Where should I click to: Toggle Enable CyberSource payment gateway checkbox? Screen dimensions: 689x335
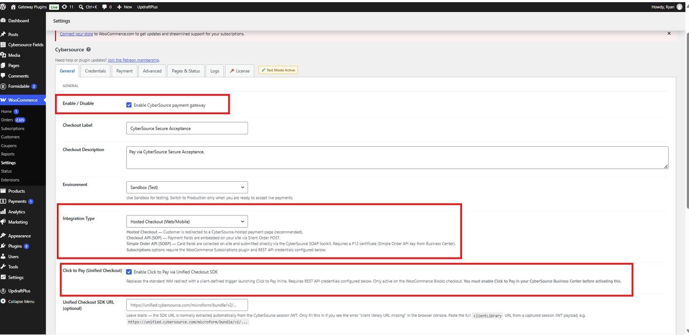click(129, 105)
